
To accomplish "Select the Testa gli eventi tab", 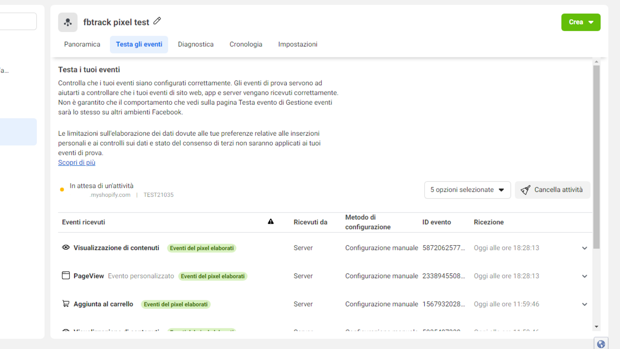I will tap(139, 44).
